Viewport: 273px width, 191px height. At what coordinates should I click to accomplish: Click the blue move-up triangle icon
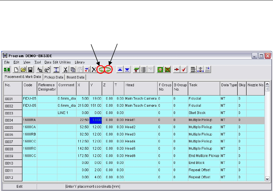tap(120, 70)
